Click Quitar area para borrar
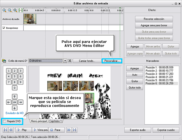 [154, 32]
